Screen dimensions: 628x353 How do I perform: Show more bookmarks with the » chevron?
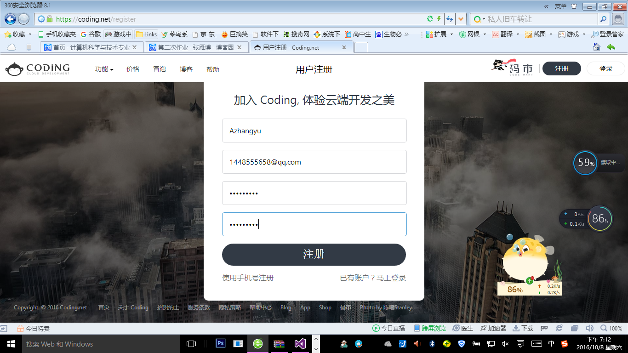406,34
